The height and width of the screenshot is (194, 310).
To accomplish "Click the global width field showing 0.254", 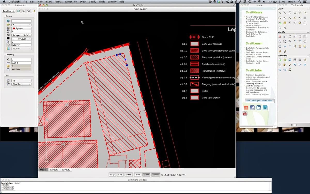I will (21, 63).
